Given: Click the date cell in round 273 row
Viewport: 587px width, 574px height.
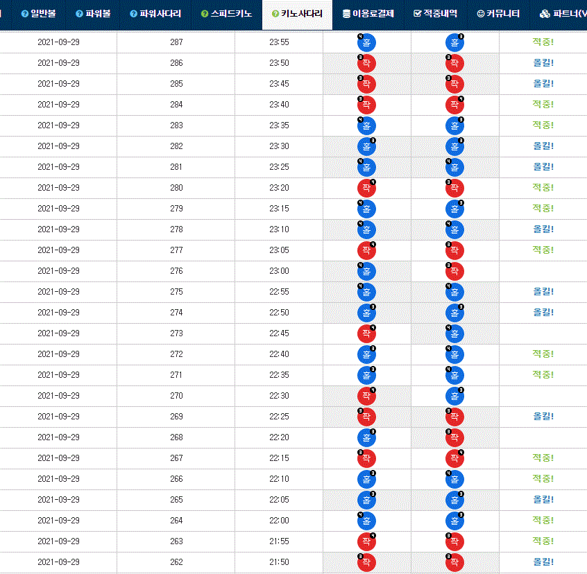Looking at the screenshot, I should 58,333.
